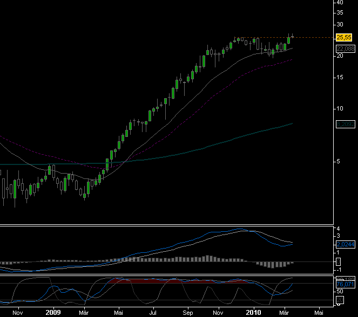
Task: Click the 2009 label on the time axis
Action: [x=53, y=312]
